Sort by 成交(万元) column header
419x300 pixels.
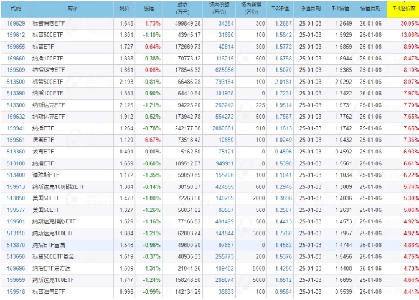pyautogui.click(x=182, y=9)
